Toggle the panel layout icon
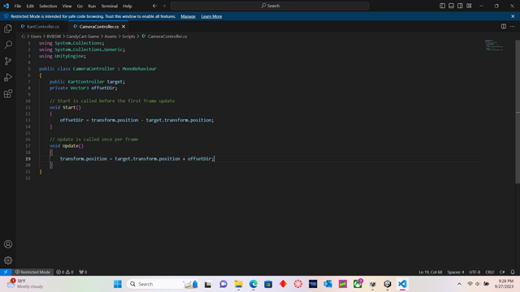 [x=451, y=6]
